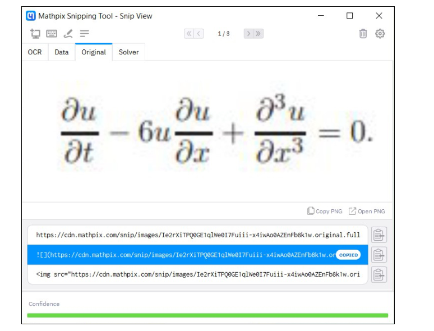Screen dimensions: 434x331
Task: Copy the img HTML tag with clipboard icon
Action: [x=379, y=274]
